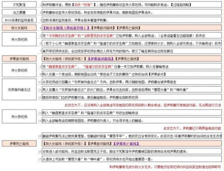The width and height of the screenshot is (224, 171).
Task: Select the 灰烬审判者古达 location cell
Action: tap(19, 90)
